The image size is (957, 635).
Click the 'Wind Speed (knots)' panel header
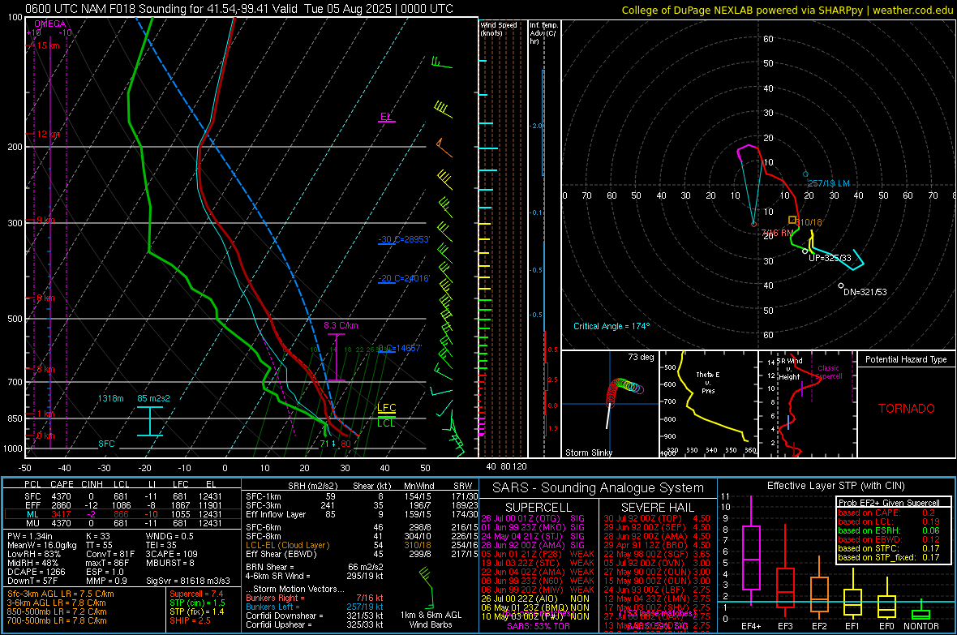[499, 28]
